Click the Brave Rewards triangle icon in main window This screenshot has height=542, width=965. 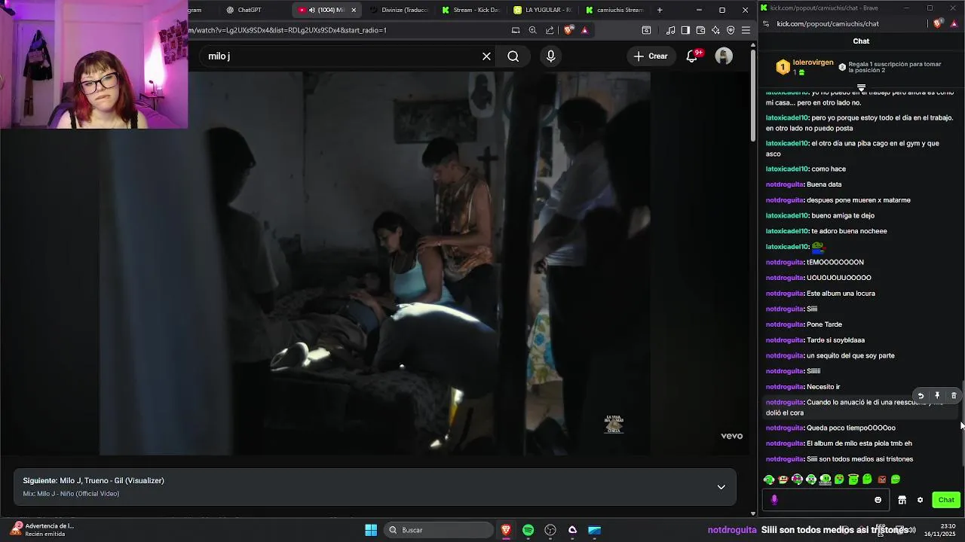click(584, 30)
